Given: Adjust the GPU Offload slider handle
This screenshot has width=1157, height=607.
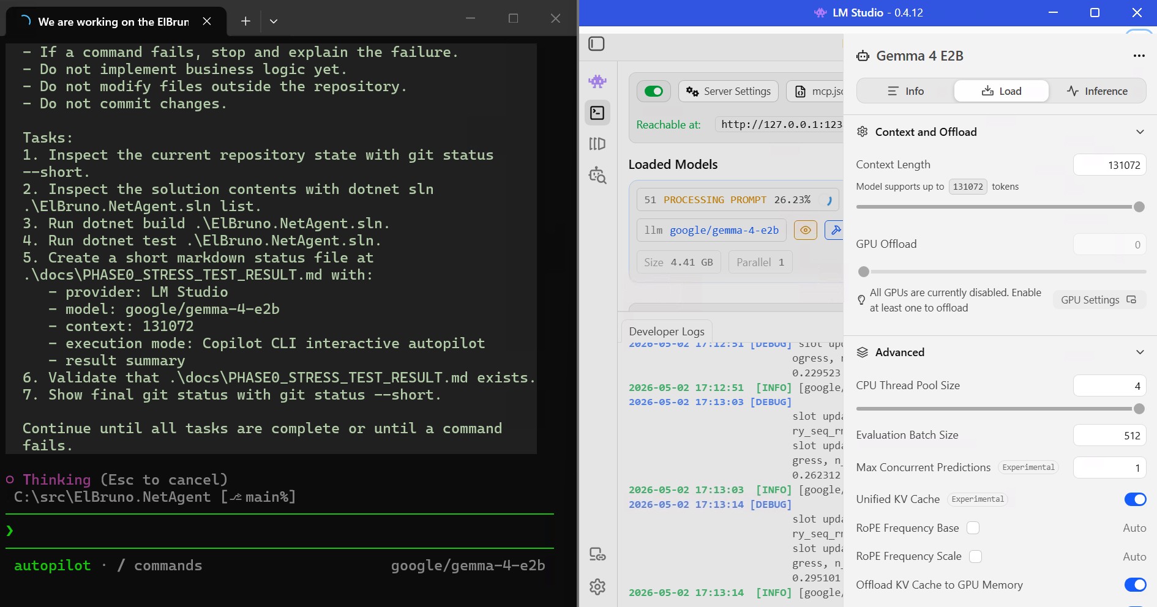Looking at the screenshot, I should 864,272.
